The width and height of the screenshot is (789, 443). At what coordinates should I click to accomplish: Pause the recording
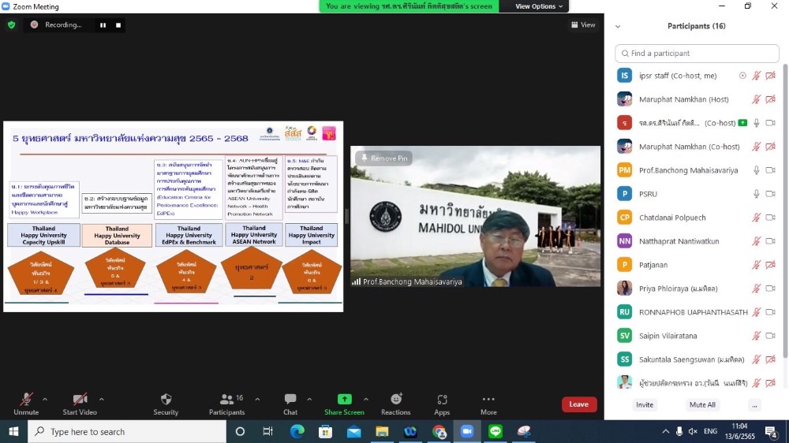pos(103,25)
